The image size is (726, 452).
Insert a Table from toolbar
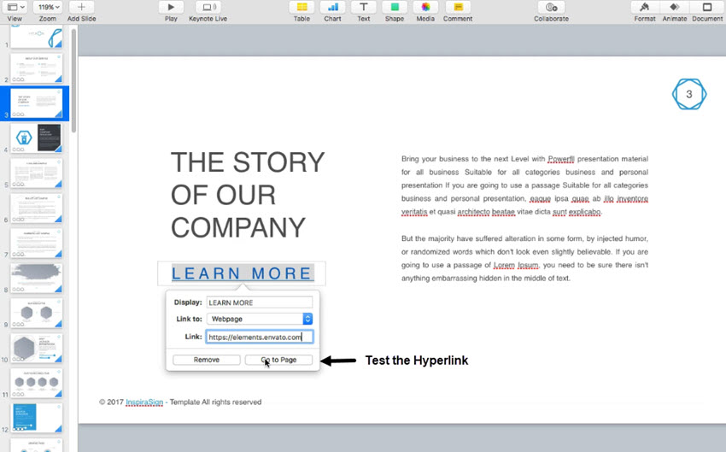click(x=302, y=7)
